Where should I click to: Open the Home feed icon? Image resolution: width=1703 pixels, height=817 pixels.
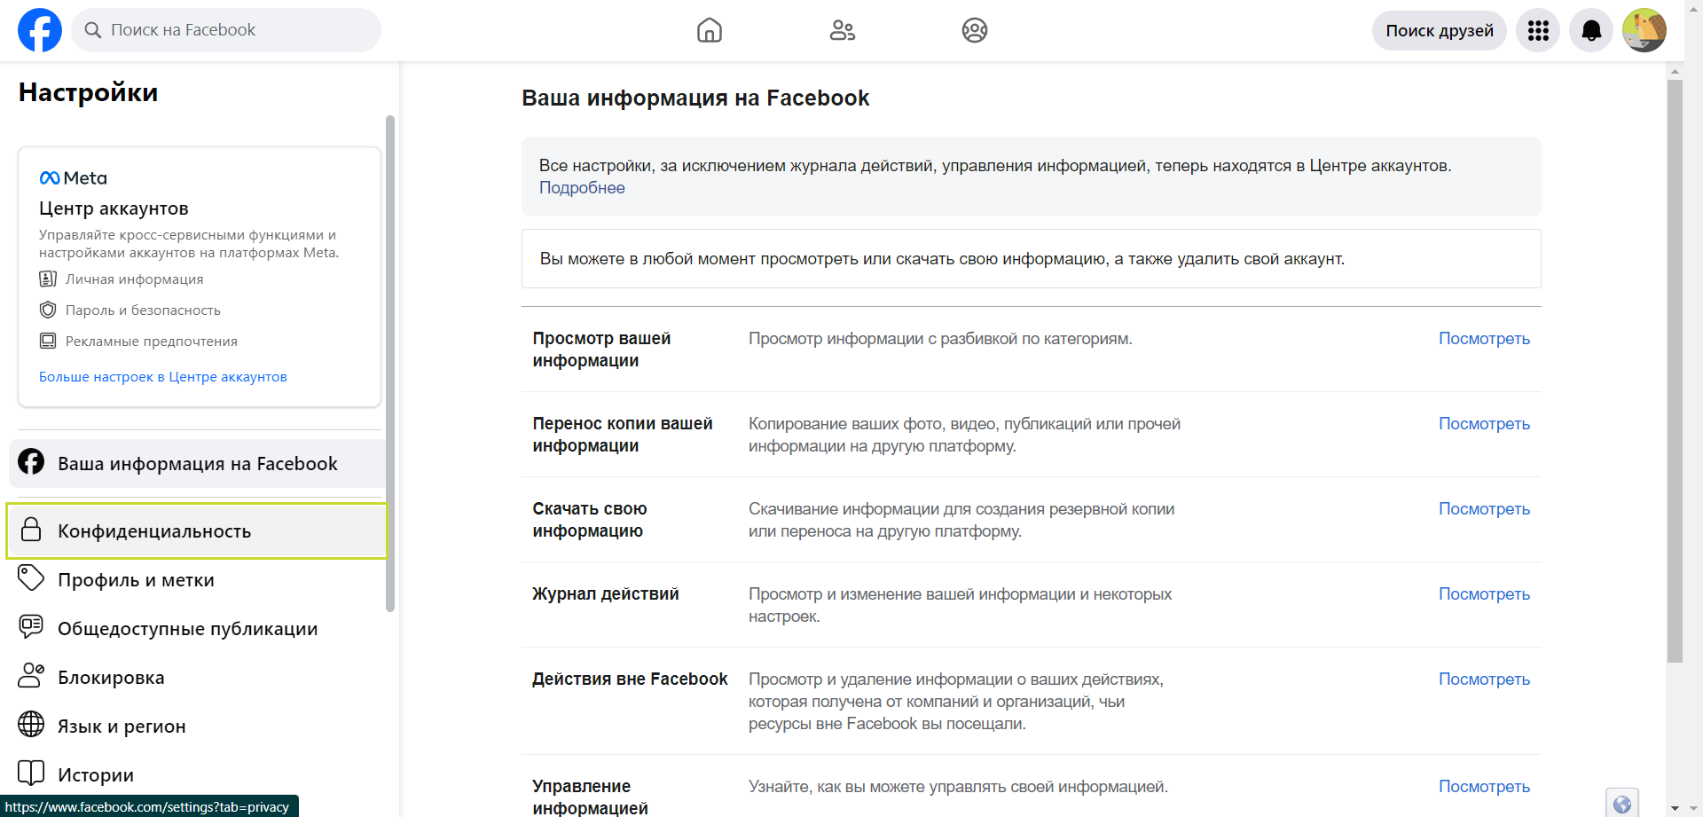pyautogui.click(x=709, y=30)
